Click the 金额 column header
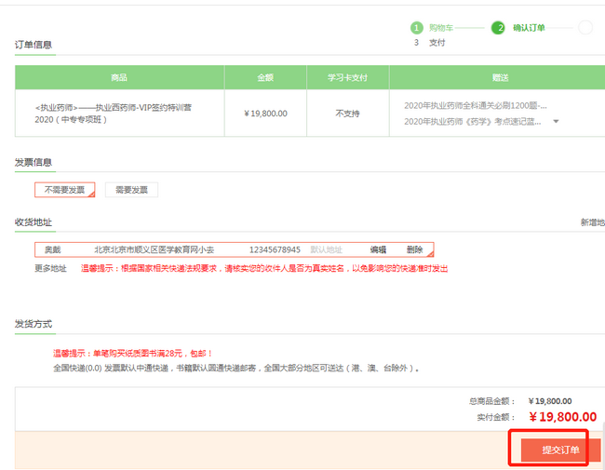 click(x=265, y=77)
